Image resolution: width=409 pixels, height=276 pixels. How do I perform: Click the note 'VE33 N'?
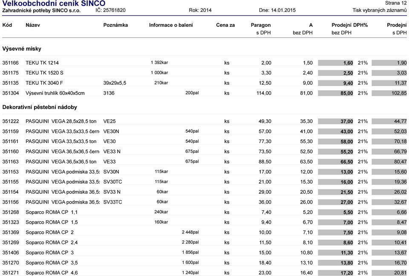tap(112, 152)
